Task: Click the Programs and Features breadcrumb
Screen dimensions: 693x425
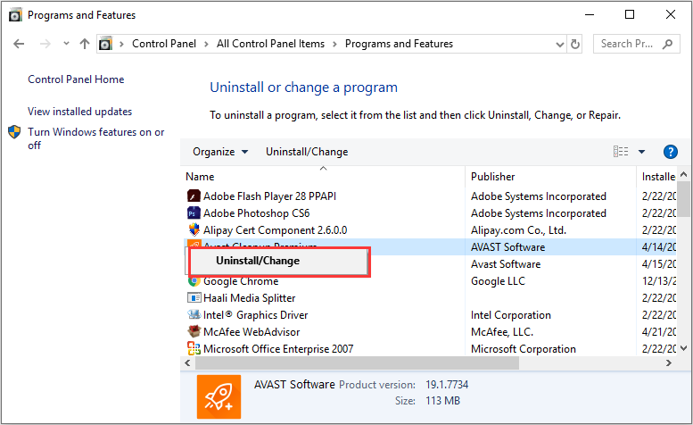Action: point(399,44)
